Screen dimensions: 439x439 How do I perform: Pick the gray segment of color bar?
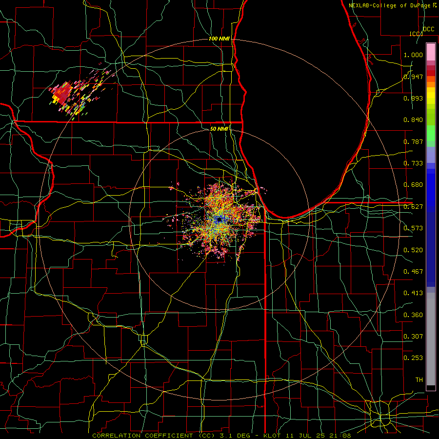tap(431, 339)
